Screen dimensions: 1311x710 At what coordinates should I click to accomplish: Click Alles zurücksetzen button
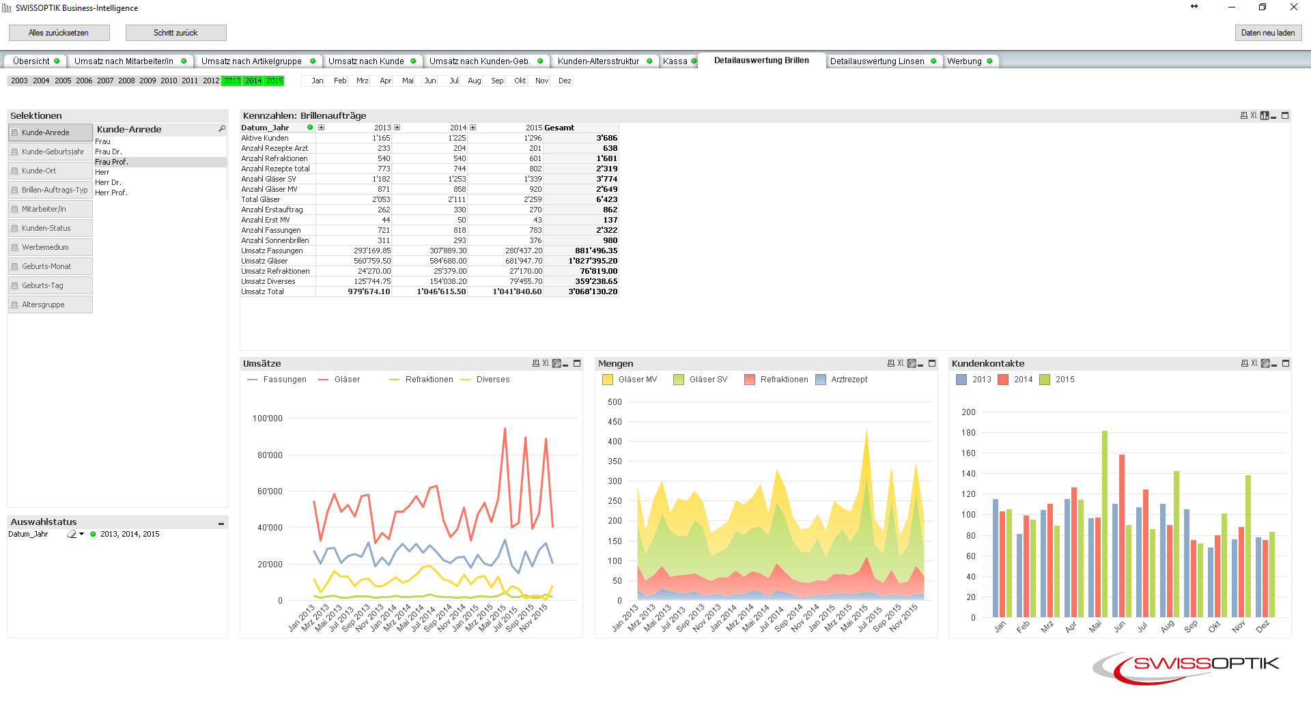point(59,33)
